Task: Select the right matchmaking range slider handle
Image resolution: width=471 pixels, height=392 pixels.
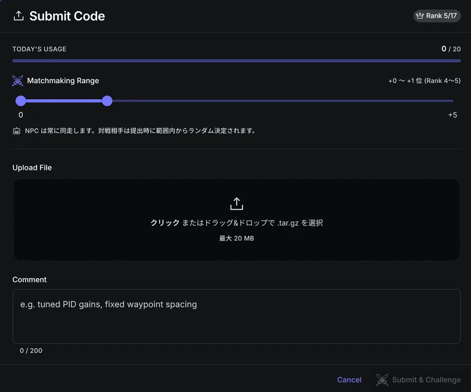Action: [x=107, y=101]
